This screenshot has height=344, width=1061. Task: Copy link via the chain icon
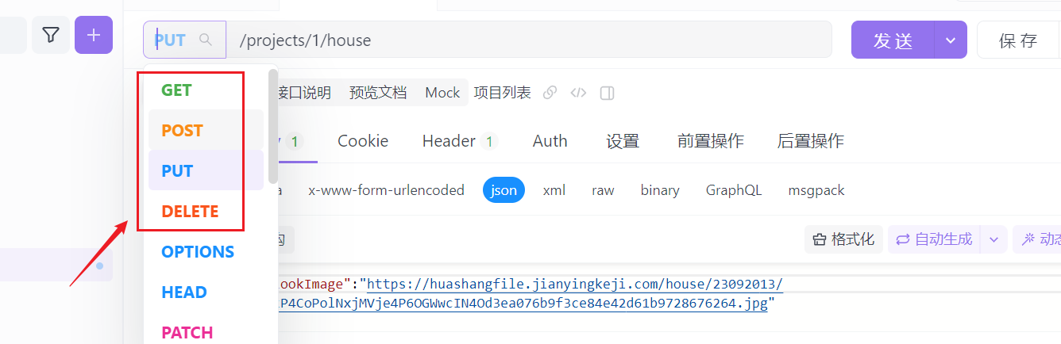tap(550, 93)
